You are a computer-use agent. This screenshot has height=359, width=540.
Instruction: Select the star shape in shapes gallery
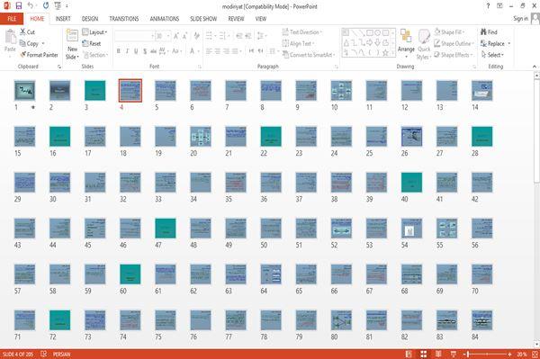(x=385, y=53)
